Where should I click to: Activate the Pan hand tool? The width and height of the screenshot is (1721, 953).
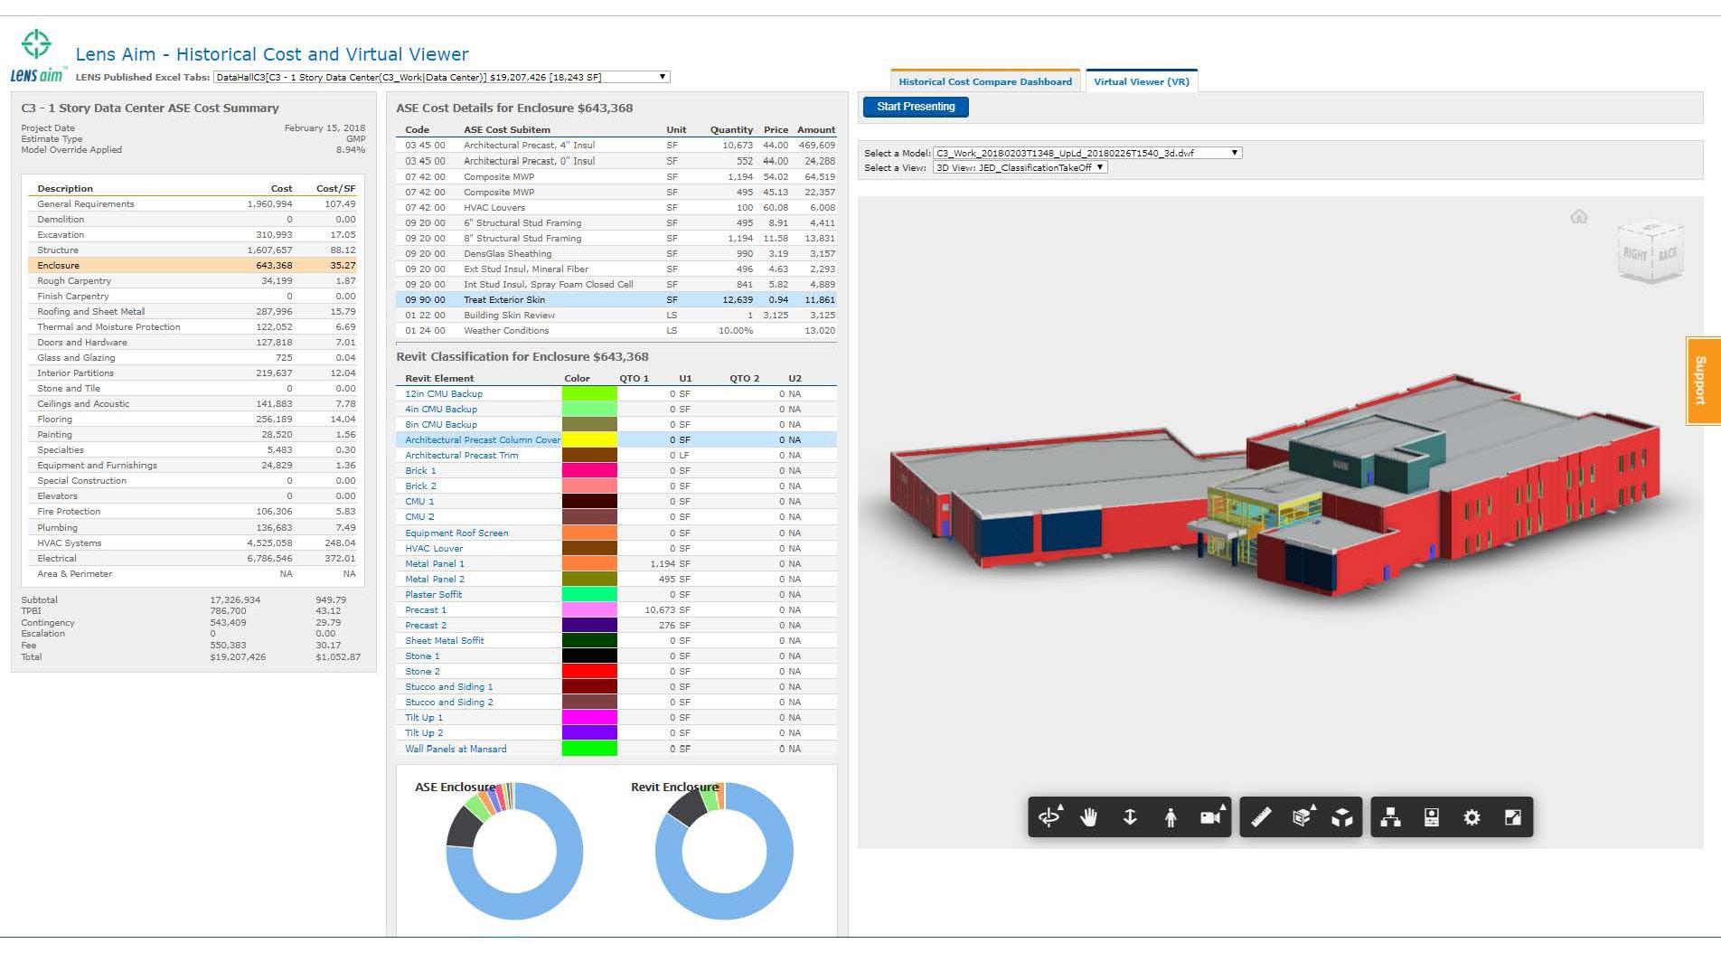click(1089, 817)
